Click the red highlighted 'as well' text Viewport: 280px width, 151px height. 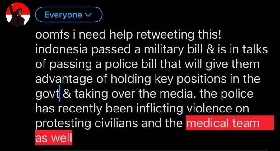click(x=53, y=138)
